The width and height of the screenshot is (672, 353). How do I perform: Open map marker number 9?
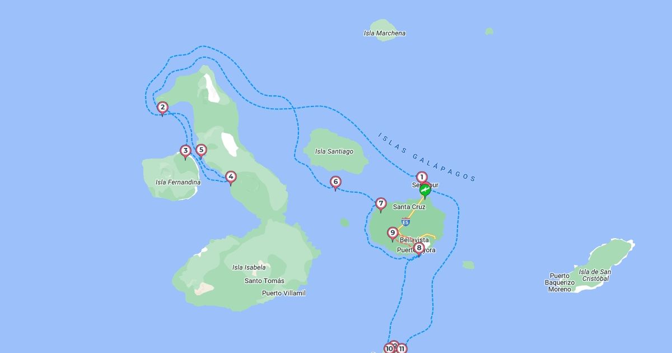393,233
